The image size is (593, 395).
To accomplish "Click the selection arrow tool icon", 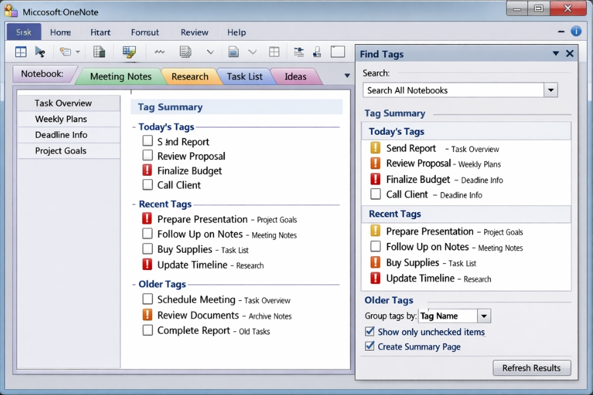I will tap(40, 51).
